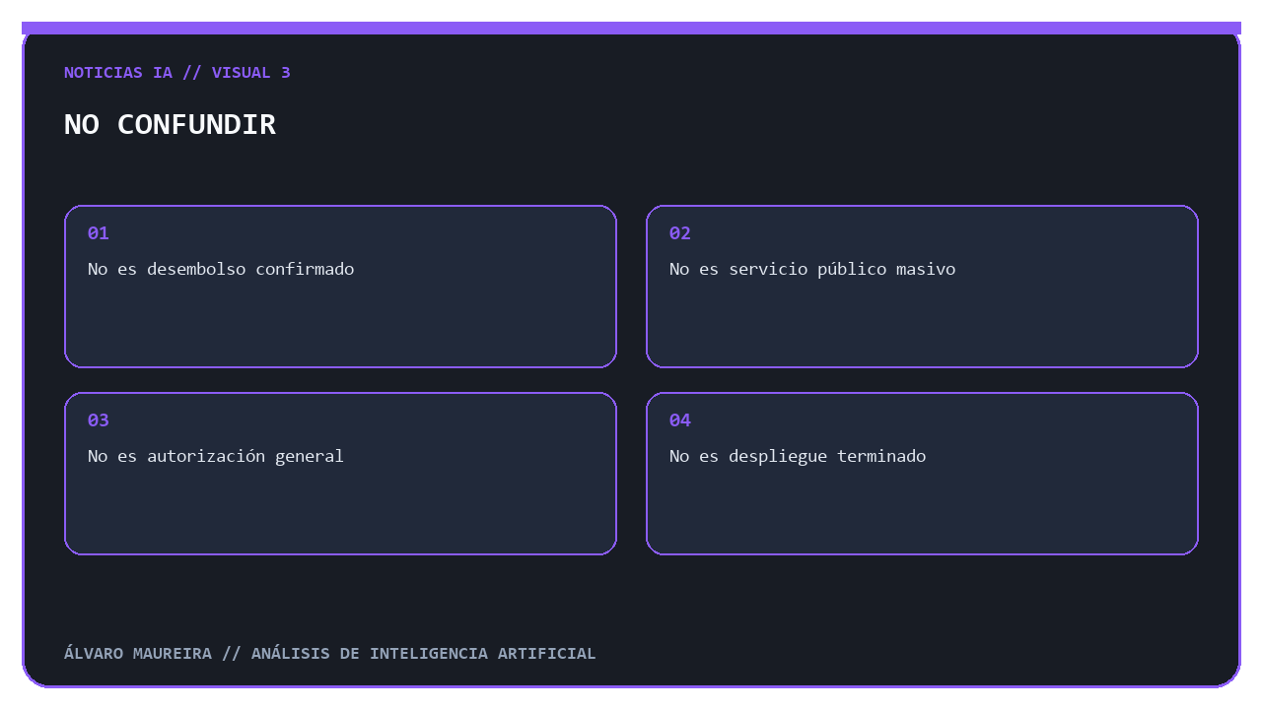Screen dimensions: 1262x709
Task: Select "No es autorización general" text
Action: pos(216,456)
